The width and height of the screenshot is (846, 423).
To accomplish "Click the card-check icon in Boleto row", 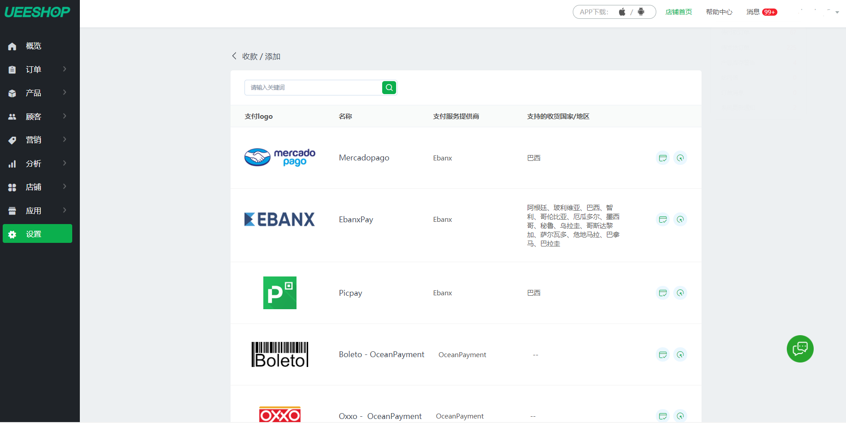I will 663,354.
